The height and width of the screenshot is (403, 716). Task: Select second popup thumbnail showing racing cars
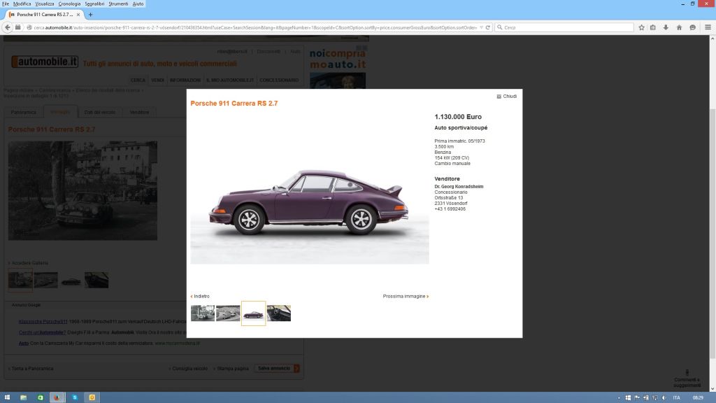(x=228, y=313)
